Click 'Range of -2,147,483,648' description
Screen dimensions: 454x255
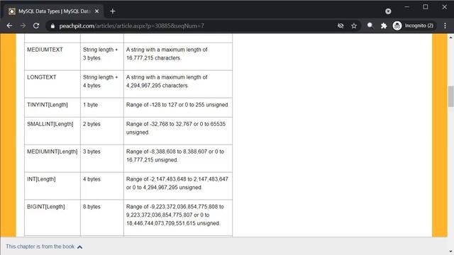(178, 186)
